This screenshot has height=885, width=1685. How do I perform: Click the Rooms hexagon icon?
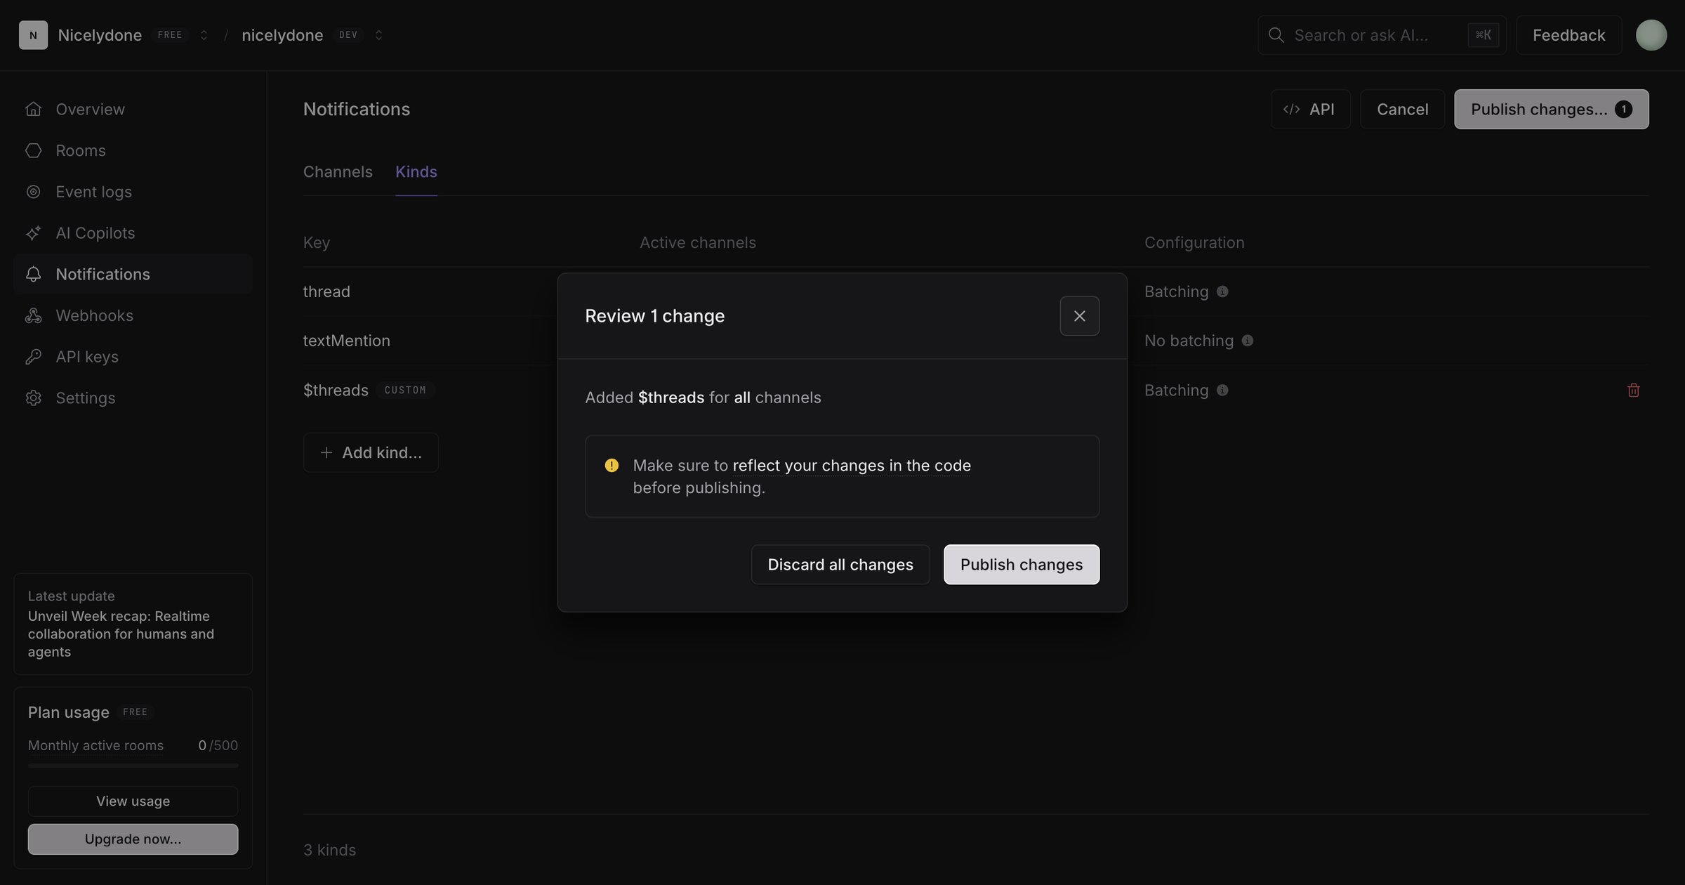pos(33,150)
